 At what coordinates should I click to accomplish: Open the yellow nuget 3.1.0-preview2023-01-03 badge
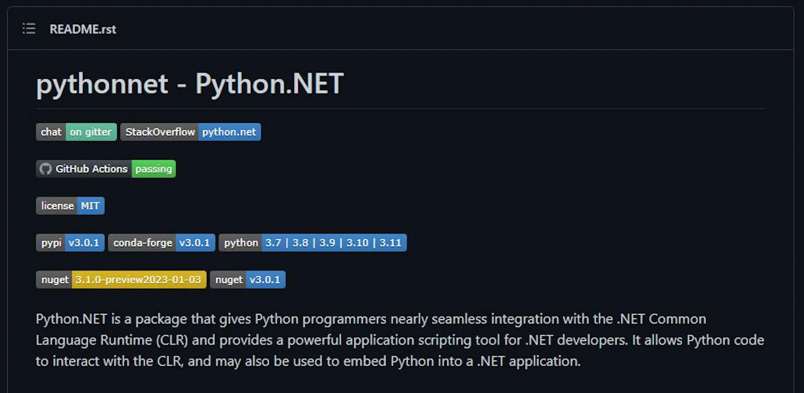(x=121, y=279)
